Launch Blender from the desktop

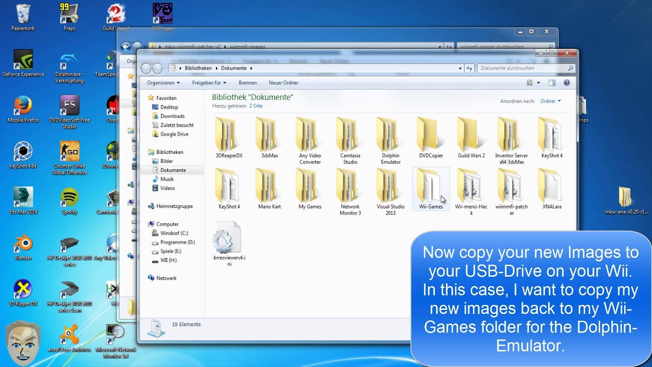point(23,247)
